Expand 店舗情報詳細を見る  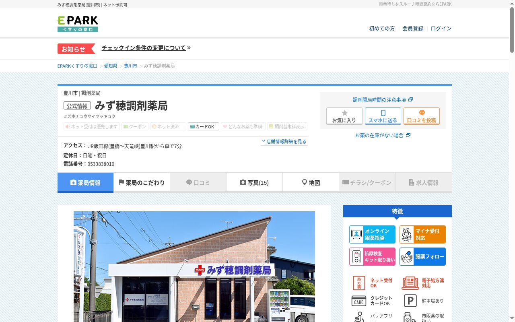[284, 141]
